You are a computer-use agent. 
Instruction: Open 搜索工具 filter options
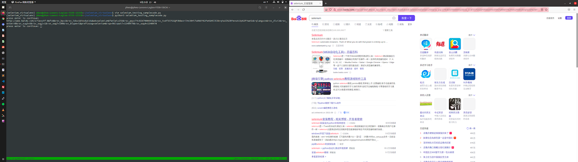tap(388, 30)
